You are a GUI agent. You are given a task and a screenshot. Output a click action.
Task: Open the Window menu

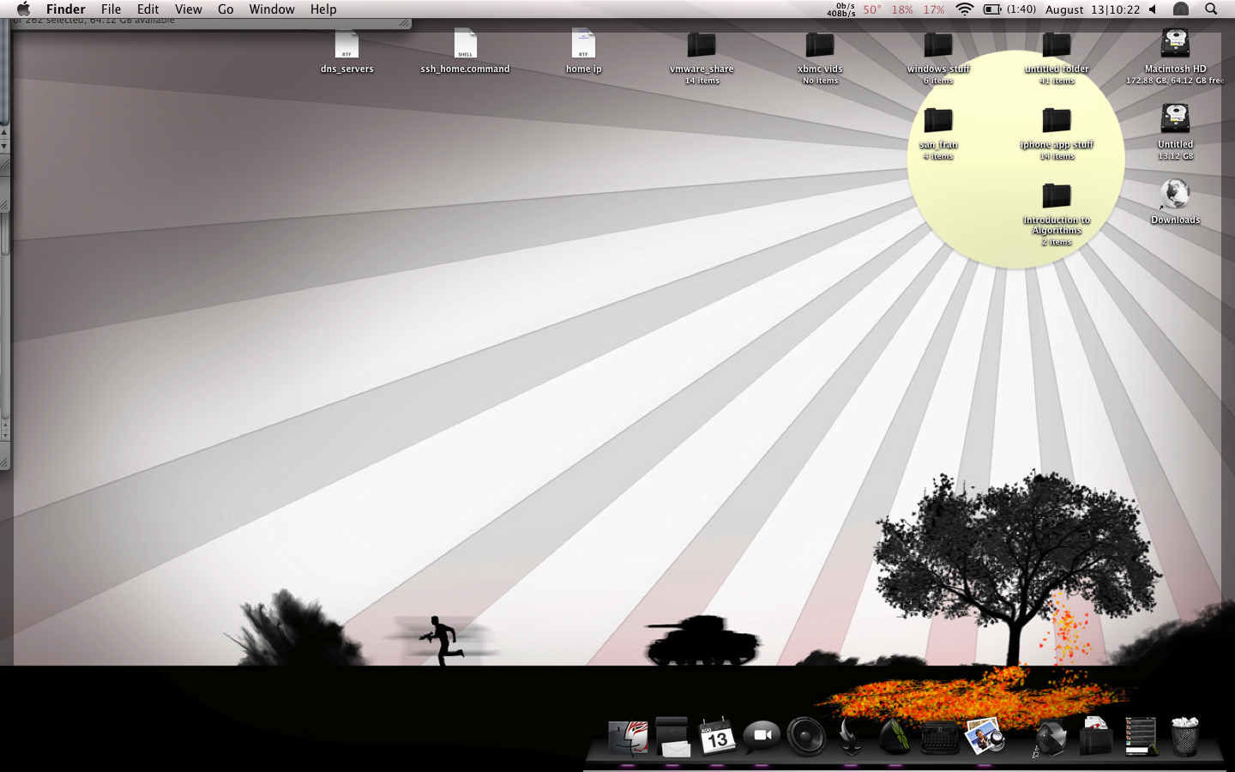click(272, 9)
